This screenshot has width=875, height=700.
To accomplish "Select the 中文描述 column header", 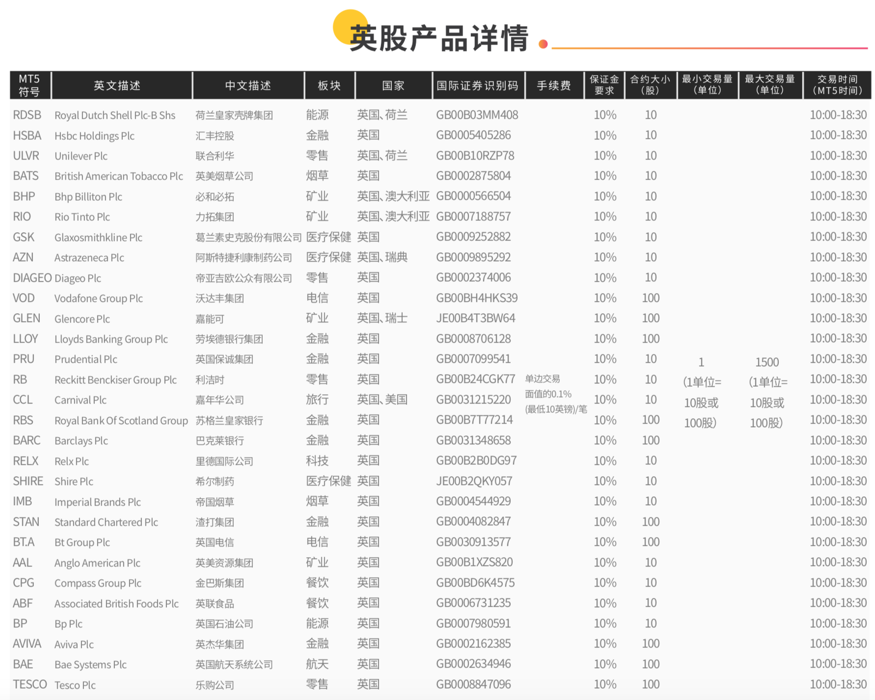I will pyautogui.click(x=248, y=85).
